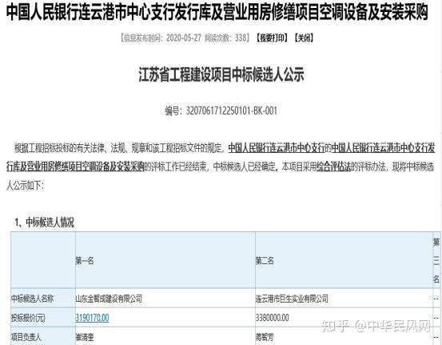Click the 关闭 close link
The width and height of the screenshot is (442, 345).
(305, 38)
